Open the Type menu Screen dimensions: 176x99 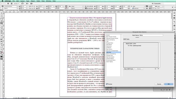(x=28, y=1)
